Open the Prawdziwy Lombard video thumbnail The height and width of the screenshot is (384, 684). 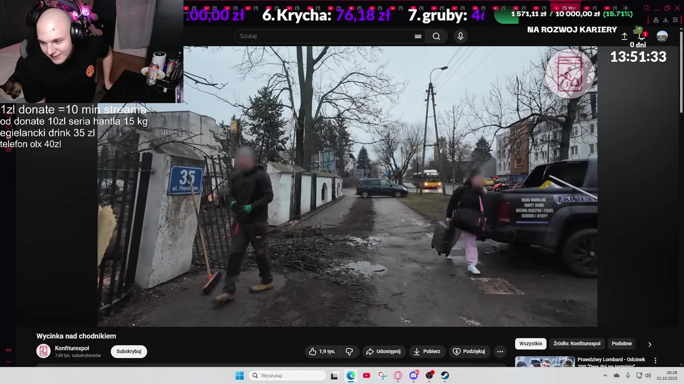pos(545,362)
